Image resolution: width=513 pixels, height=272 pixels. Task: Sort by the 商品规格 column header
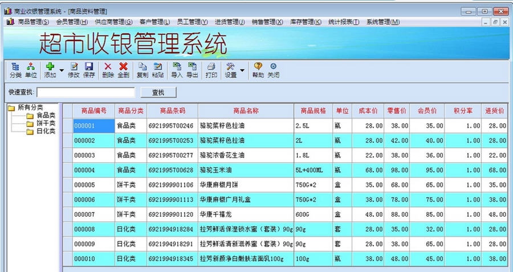pos(313,111)
